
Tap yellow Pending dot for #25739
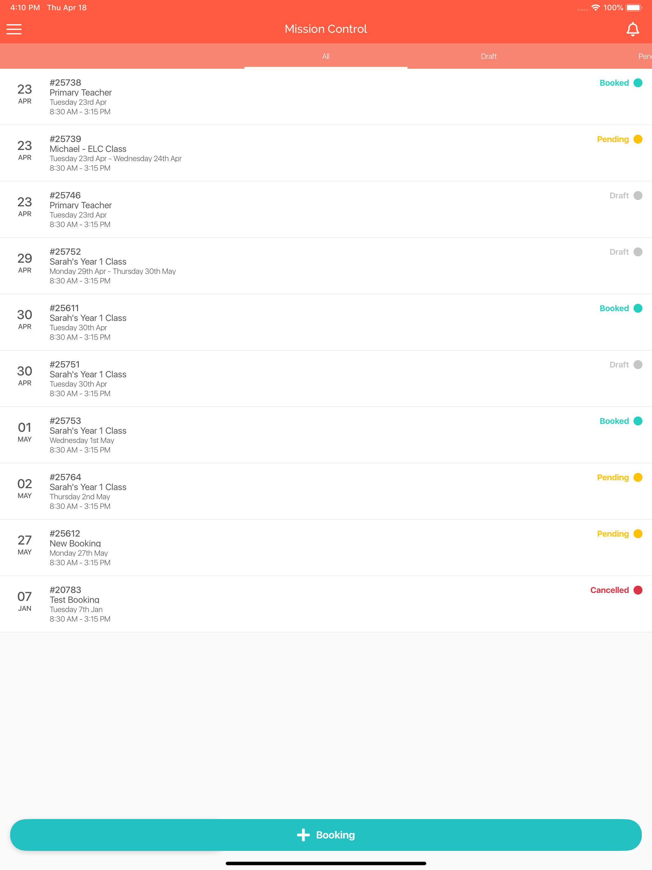click(638, 139)
